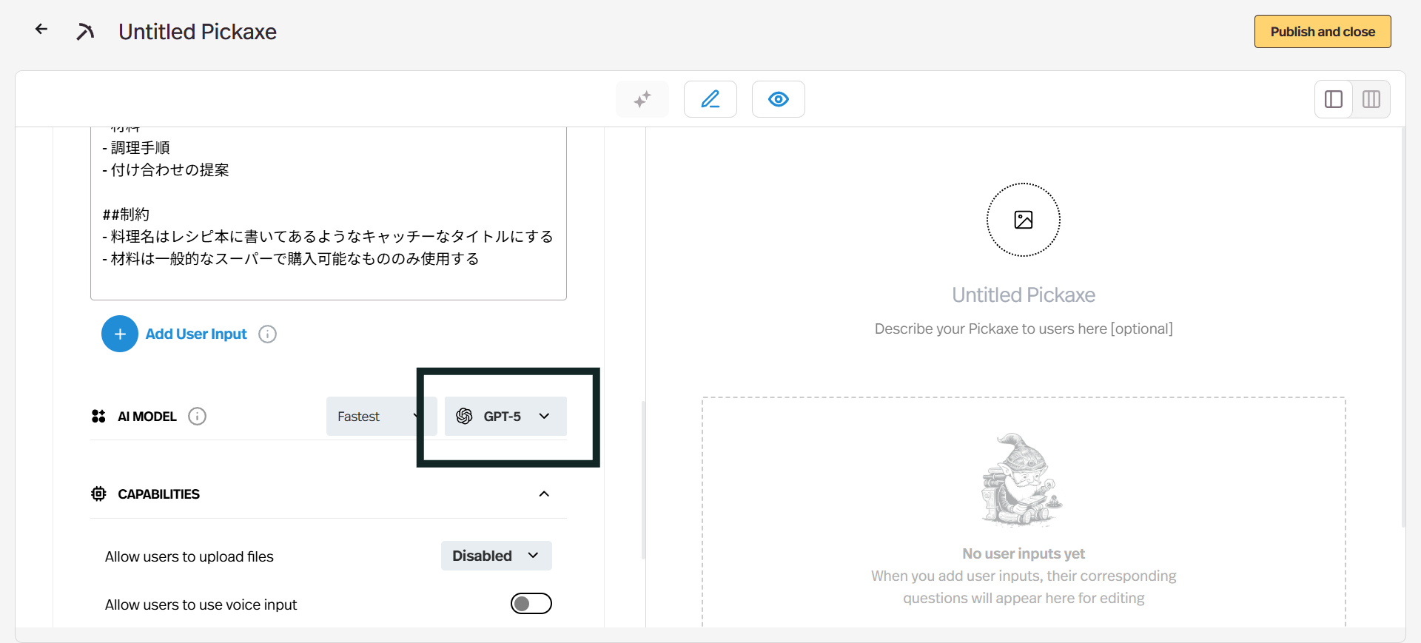Click the Add User Input link

(x=196, y=334)
